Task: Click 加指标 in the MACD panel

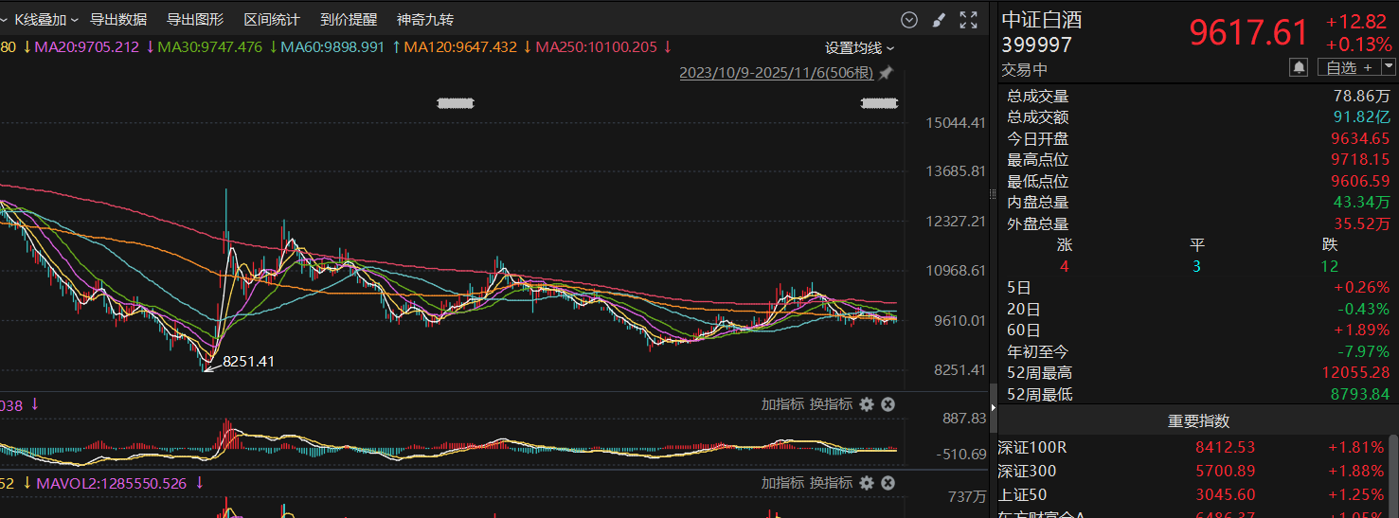Action: pyautogui.click(x=783, y=404)
